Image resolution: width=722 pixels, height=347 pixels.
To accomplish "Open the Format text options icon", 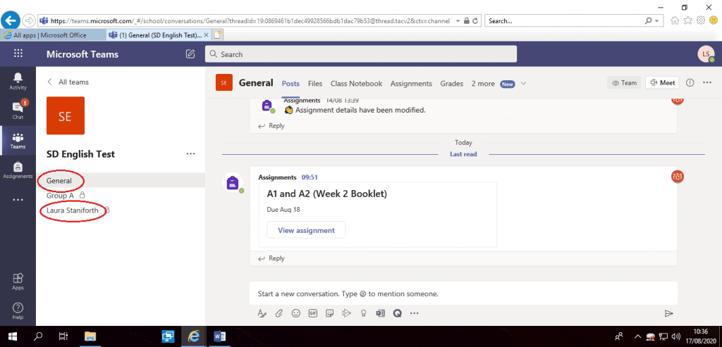I will 262,313.
